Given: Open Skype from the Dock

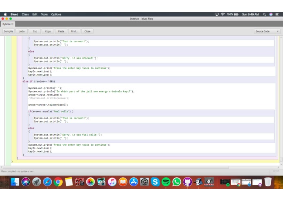Looking at the screenshot, I should tap(155, 182).
